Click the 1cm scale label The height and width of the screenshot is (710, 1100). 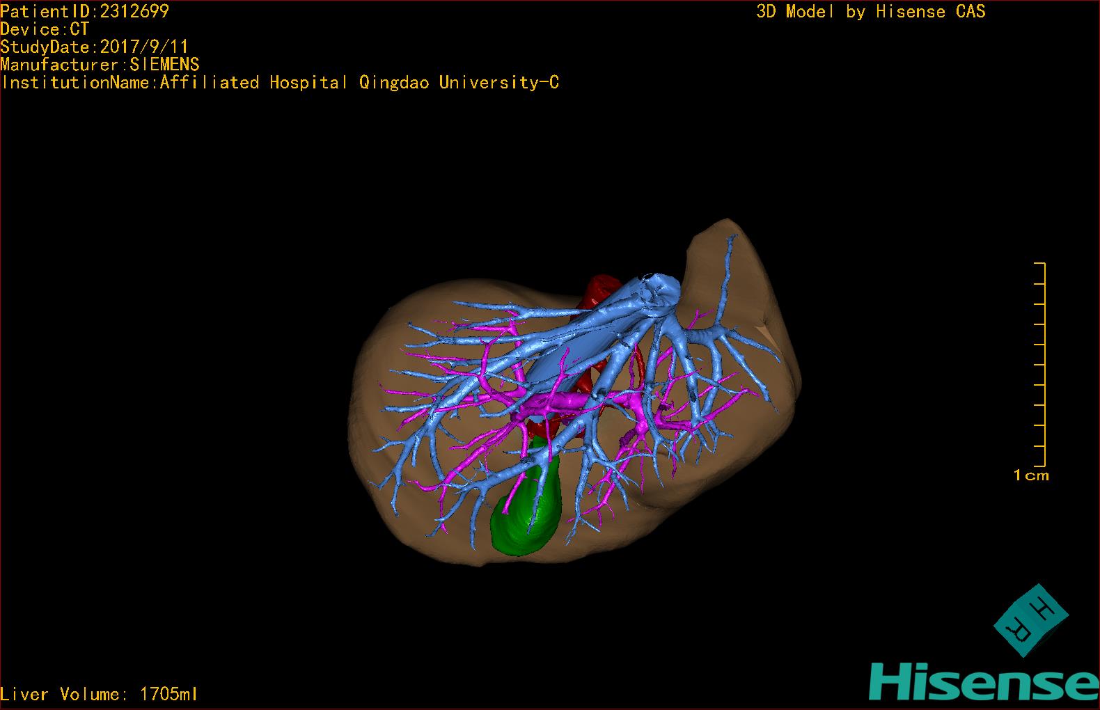point(1031,475)
